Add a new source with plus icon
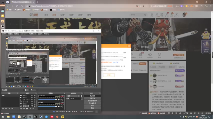 pos(21,108)
